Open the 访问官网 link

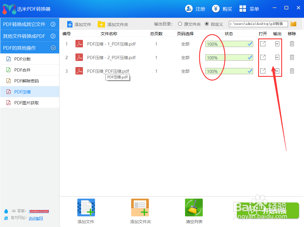pos(36,218)
